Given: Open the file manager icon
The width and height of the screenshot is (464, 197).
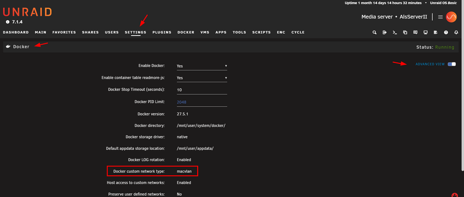Looking at the screenshot, I should point(405,32).
